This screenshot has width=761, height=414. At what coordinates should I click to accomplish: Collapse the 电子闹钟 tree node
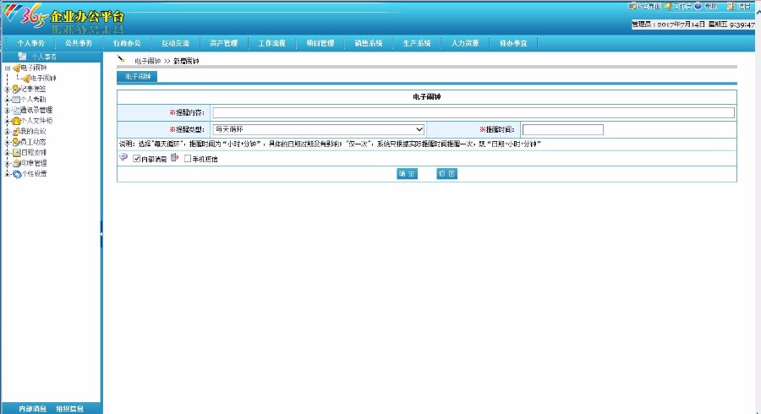tap(8, 68)
